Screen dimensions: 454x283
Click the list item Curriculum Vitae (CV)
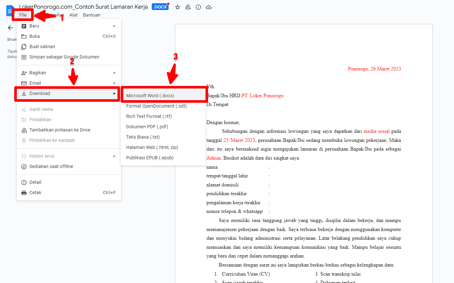246,274
